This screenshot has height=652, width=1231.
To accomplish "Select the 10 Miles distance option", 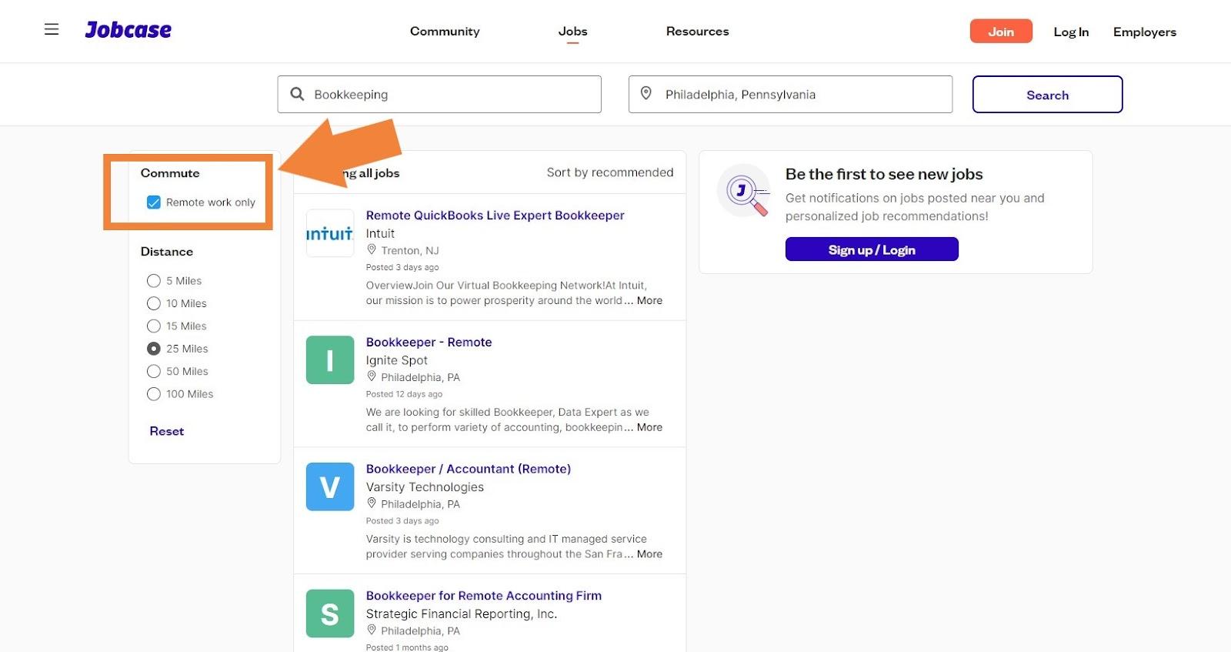I will (154, 303).
